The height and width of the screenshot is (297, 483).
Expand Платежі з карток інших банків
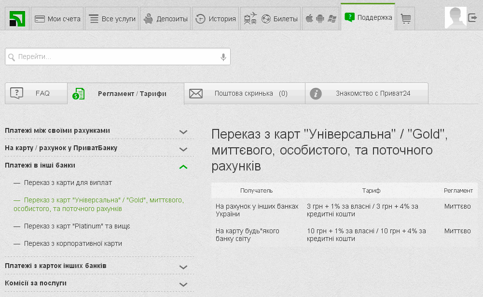pyautogui.click(x=183, y=267)
